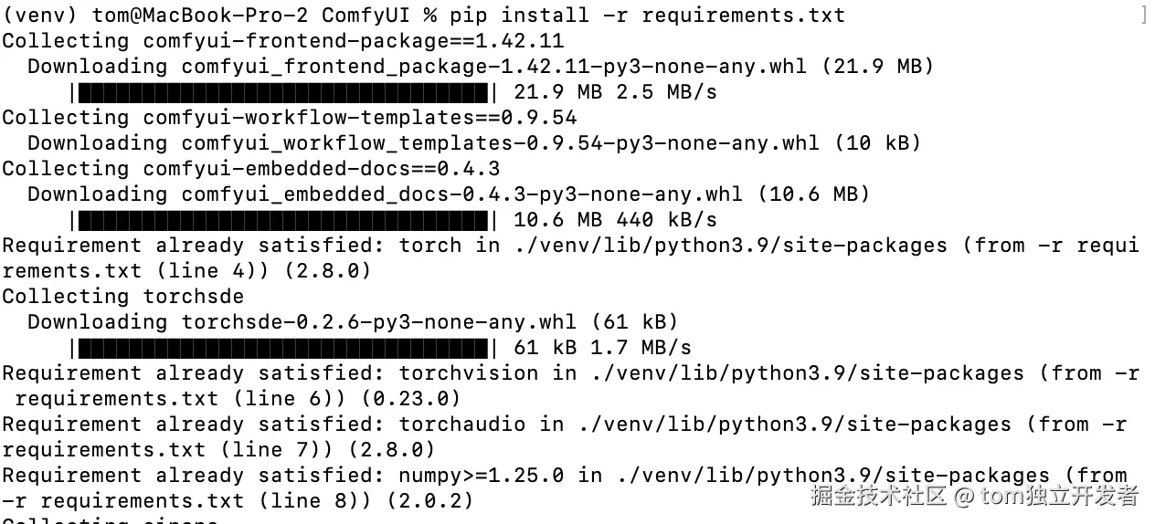Click the 61 kB download progress bar
1155x524 pixels.
[x=283, y=348]
